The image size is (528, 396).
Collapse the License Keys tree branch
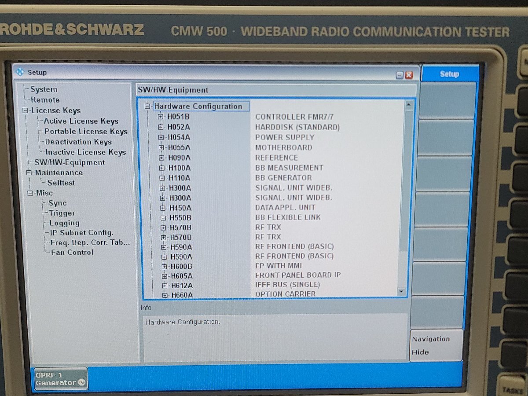coord(26,110)
